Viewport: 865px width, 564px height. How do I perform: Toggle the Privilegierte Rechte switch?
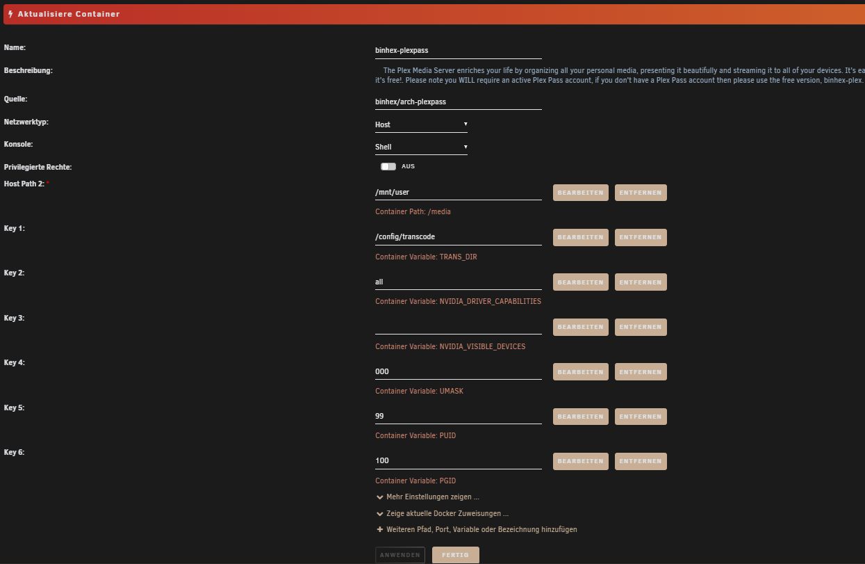click(388, 167)
